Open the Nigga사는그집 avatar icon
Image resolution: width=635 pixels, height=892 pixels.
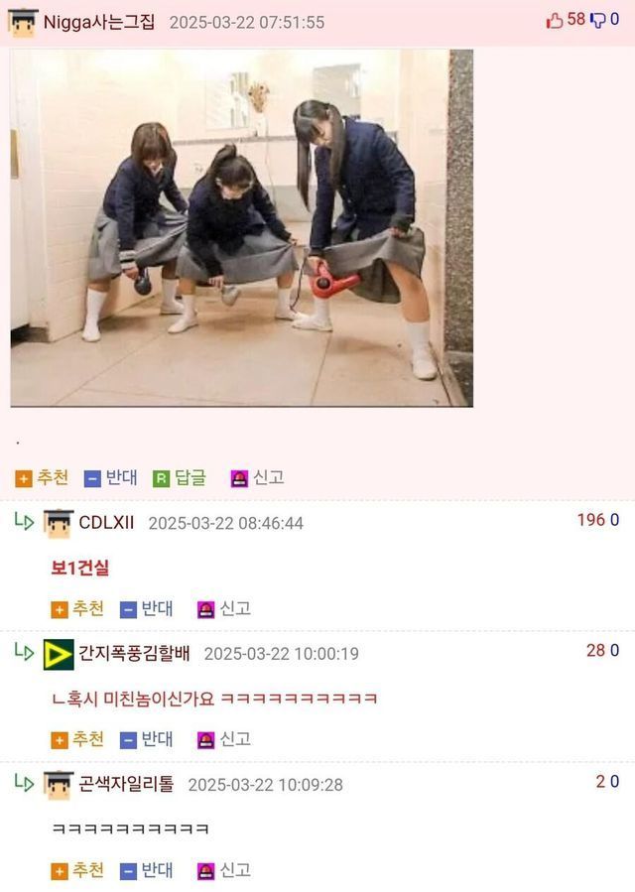tap(23, 23)
